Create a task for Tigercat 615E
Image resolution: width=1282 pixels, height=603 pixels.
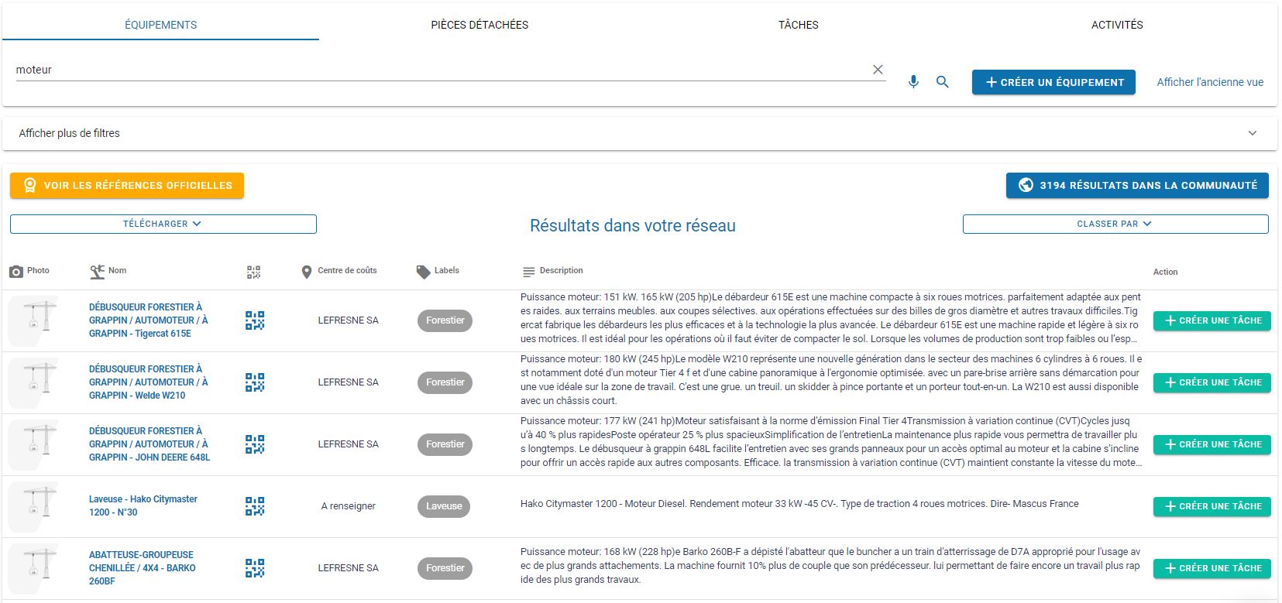pyautogui.click(x=1212, y=320)
